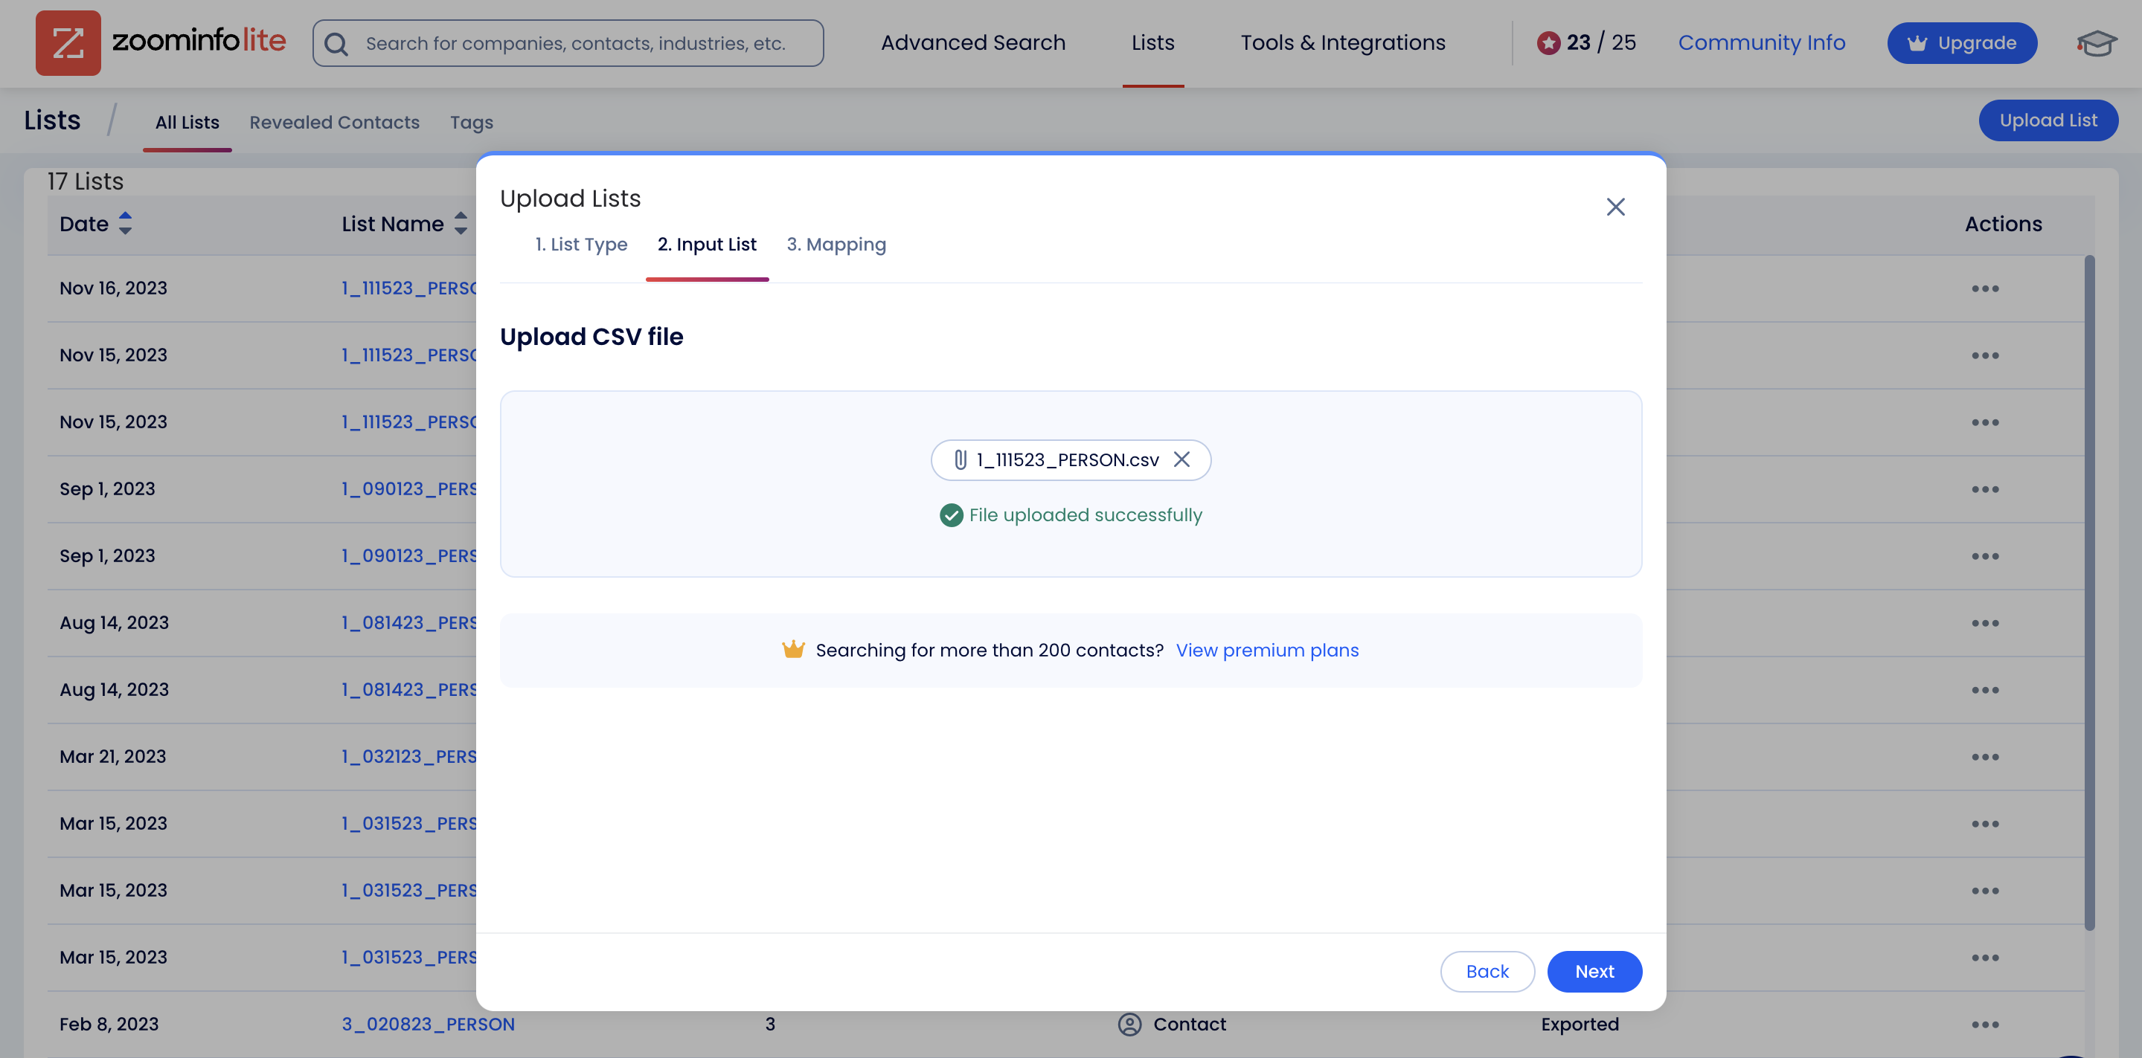Image resolution: width=2142 pixels, height=1058 pixels.
Task: Remove the uploaded 1_111523_PERSON.csv file
Action: [1182, 459]
